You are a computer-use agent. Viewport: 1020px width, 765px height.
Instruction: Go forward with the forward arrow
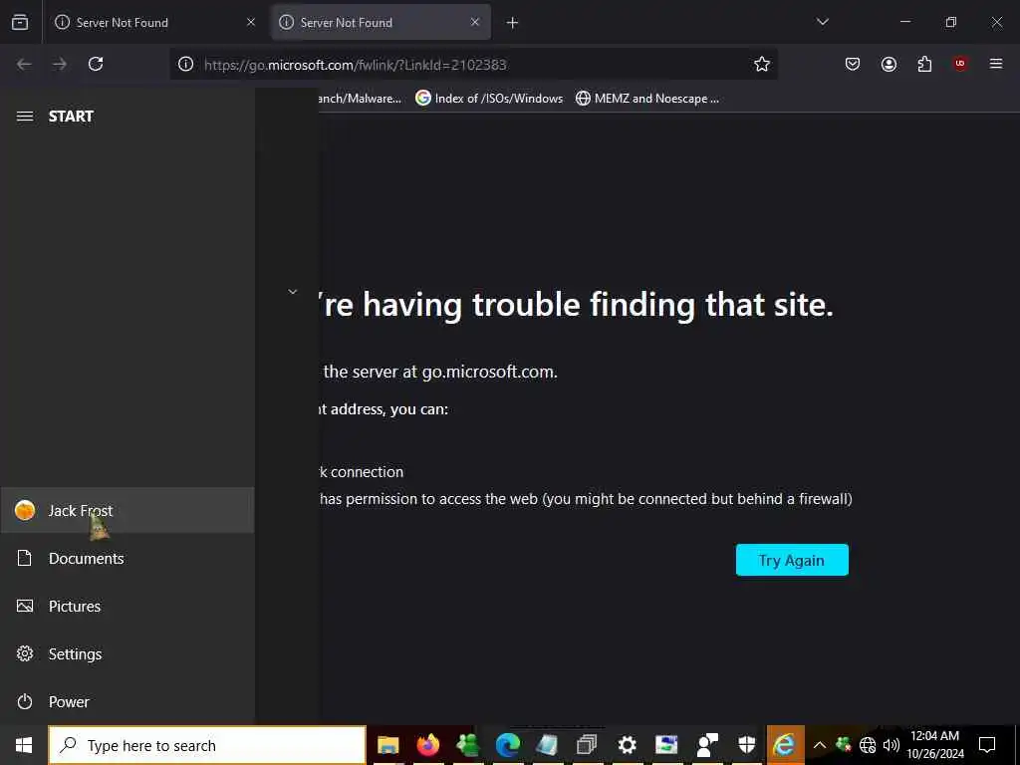click(60, 64)
